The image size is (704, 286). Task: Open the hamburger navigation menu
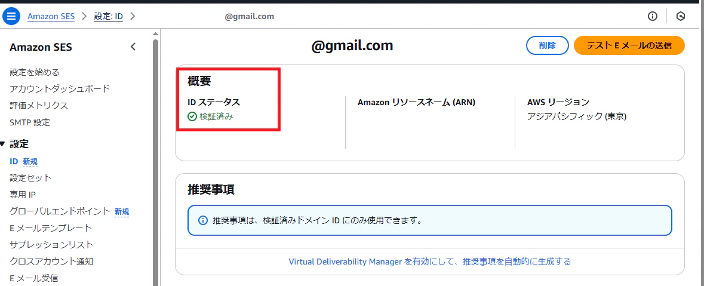11,17
